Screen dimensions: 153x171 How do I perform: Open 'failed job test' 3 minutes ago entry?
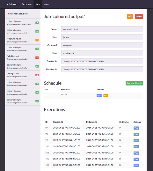[x=23, y=57]
